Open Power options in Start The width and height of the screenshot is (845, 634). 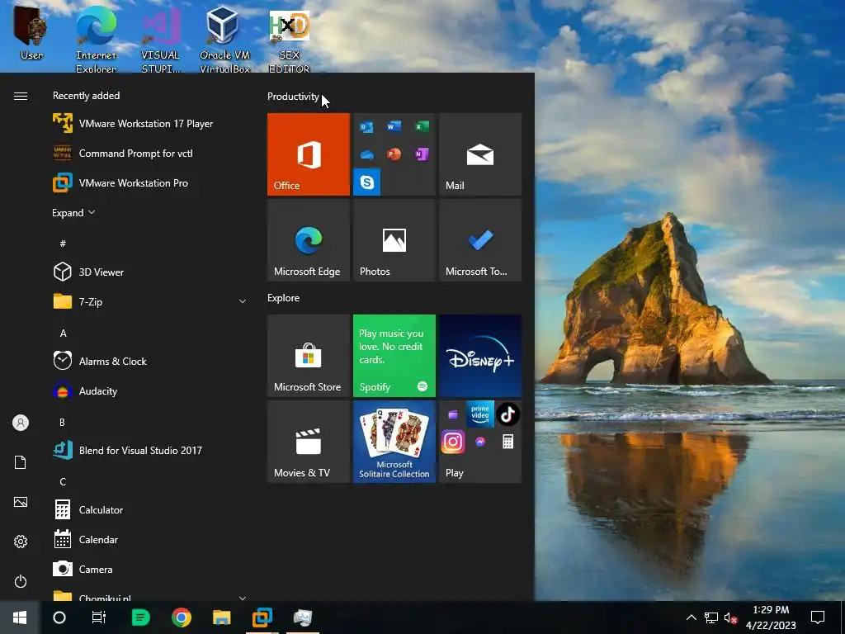tap(21, 581)
